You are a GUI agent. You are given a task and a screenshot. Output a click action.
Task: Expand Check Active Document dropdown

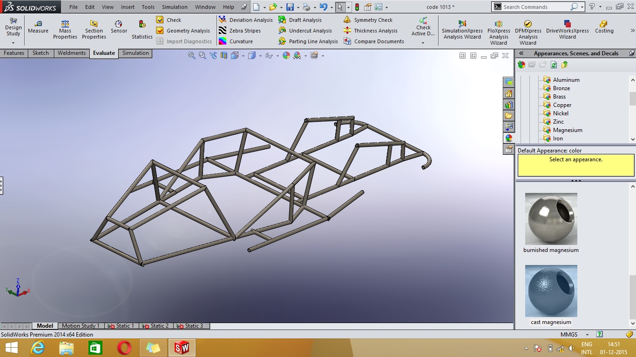pos(423,43)
